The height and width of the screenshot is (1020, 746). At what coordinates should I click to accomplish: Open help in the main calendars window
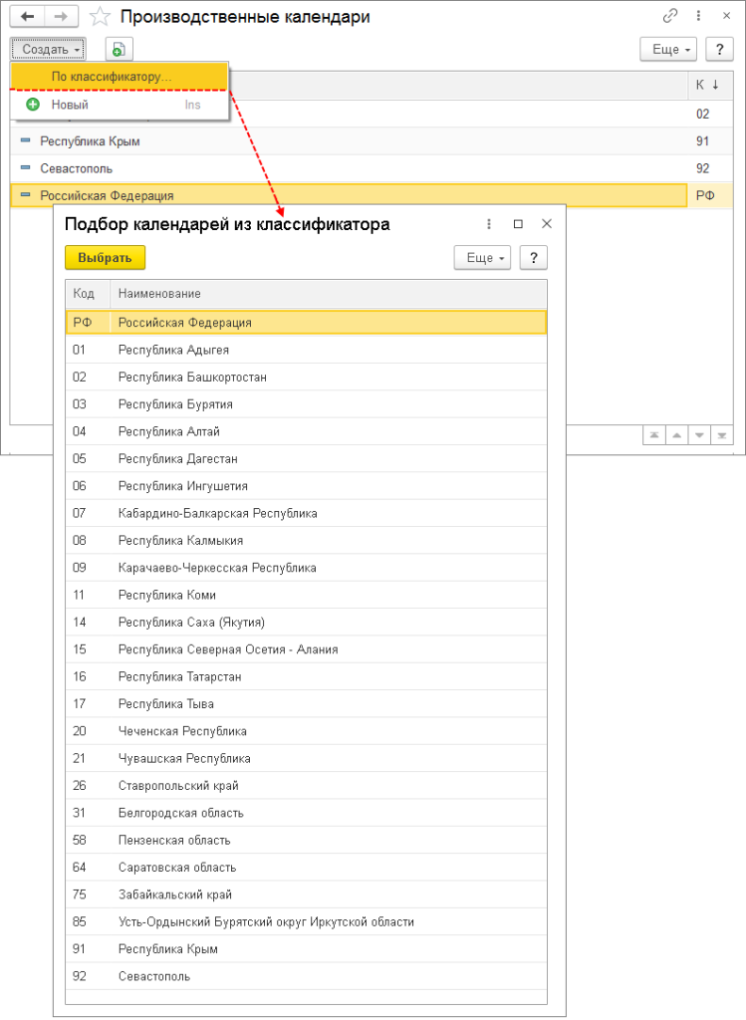(x=719, y=49)
